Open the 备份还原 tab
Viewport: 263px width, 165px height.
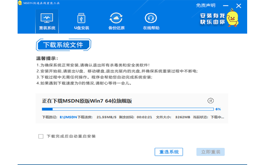click(116, 21)
